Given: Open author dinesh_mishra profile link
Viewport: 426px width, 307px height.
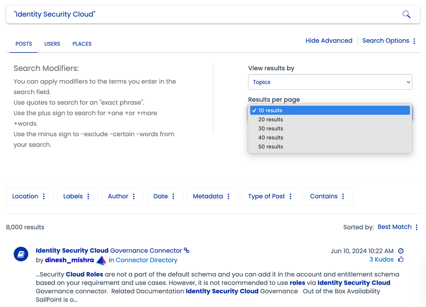Looking at the screenshot, I should click(x=70, y=260).
